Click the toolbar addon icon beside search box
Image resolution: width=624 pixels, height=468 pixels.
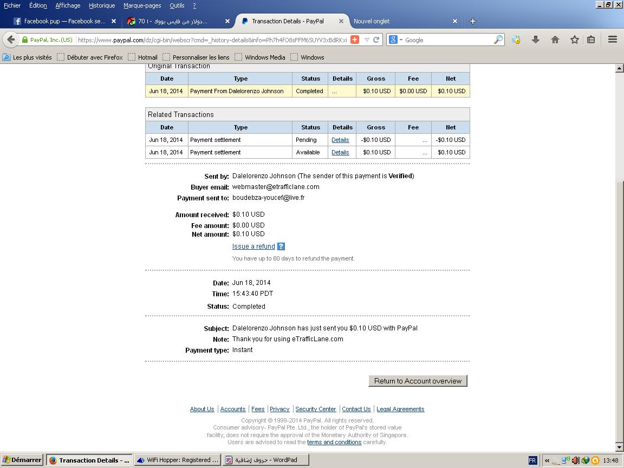click(516, 40)
